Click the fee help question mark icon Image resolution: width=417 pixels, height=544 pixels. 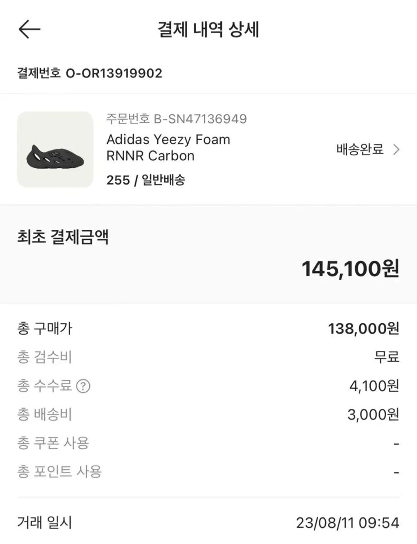click(83, 386)
